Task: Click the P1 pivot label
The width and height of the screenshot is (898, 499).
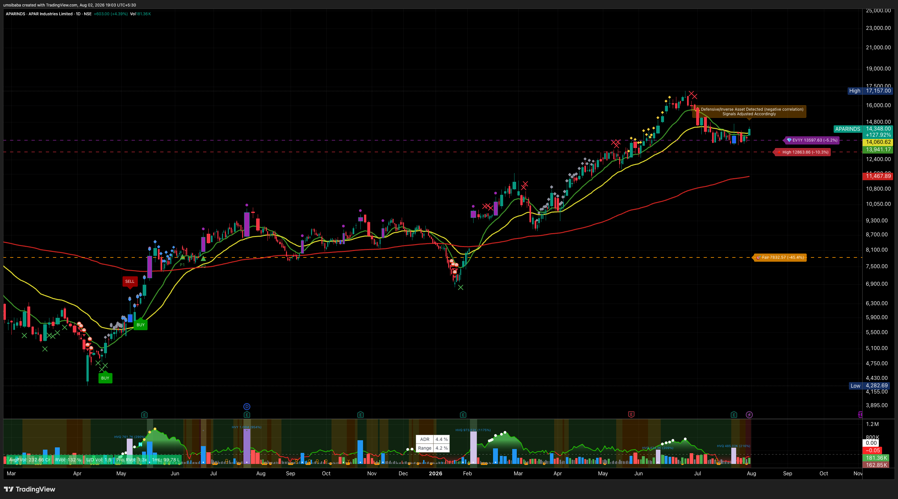Action: coord(182,265)
